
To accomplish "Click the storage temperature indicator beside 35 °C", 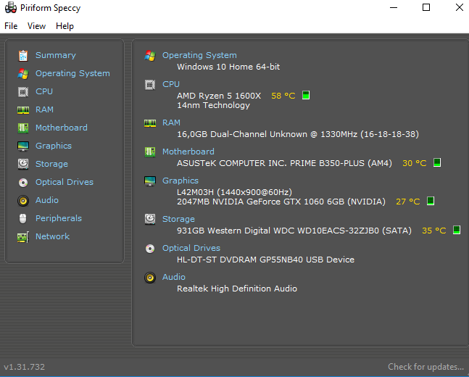I will click(457, 230).
